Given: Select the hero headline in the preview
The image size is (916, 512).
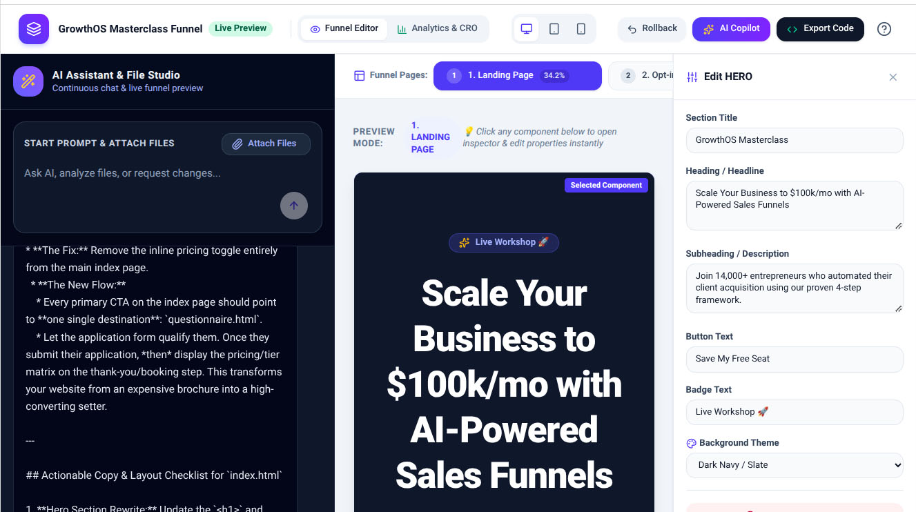Looking at the screenshot, I should (504, 384).
